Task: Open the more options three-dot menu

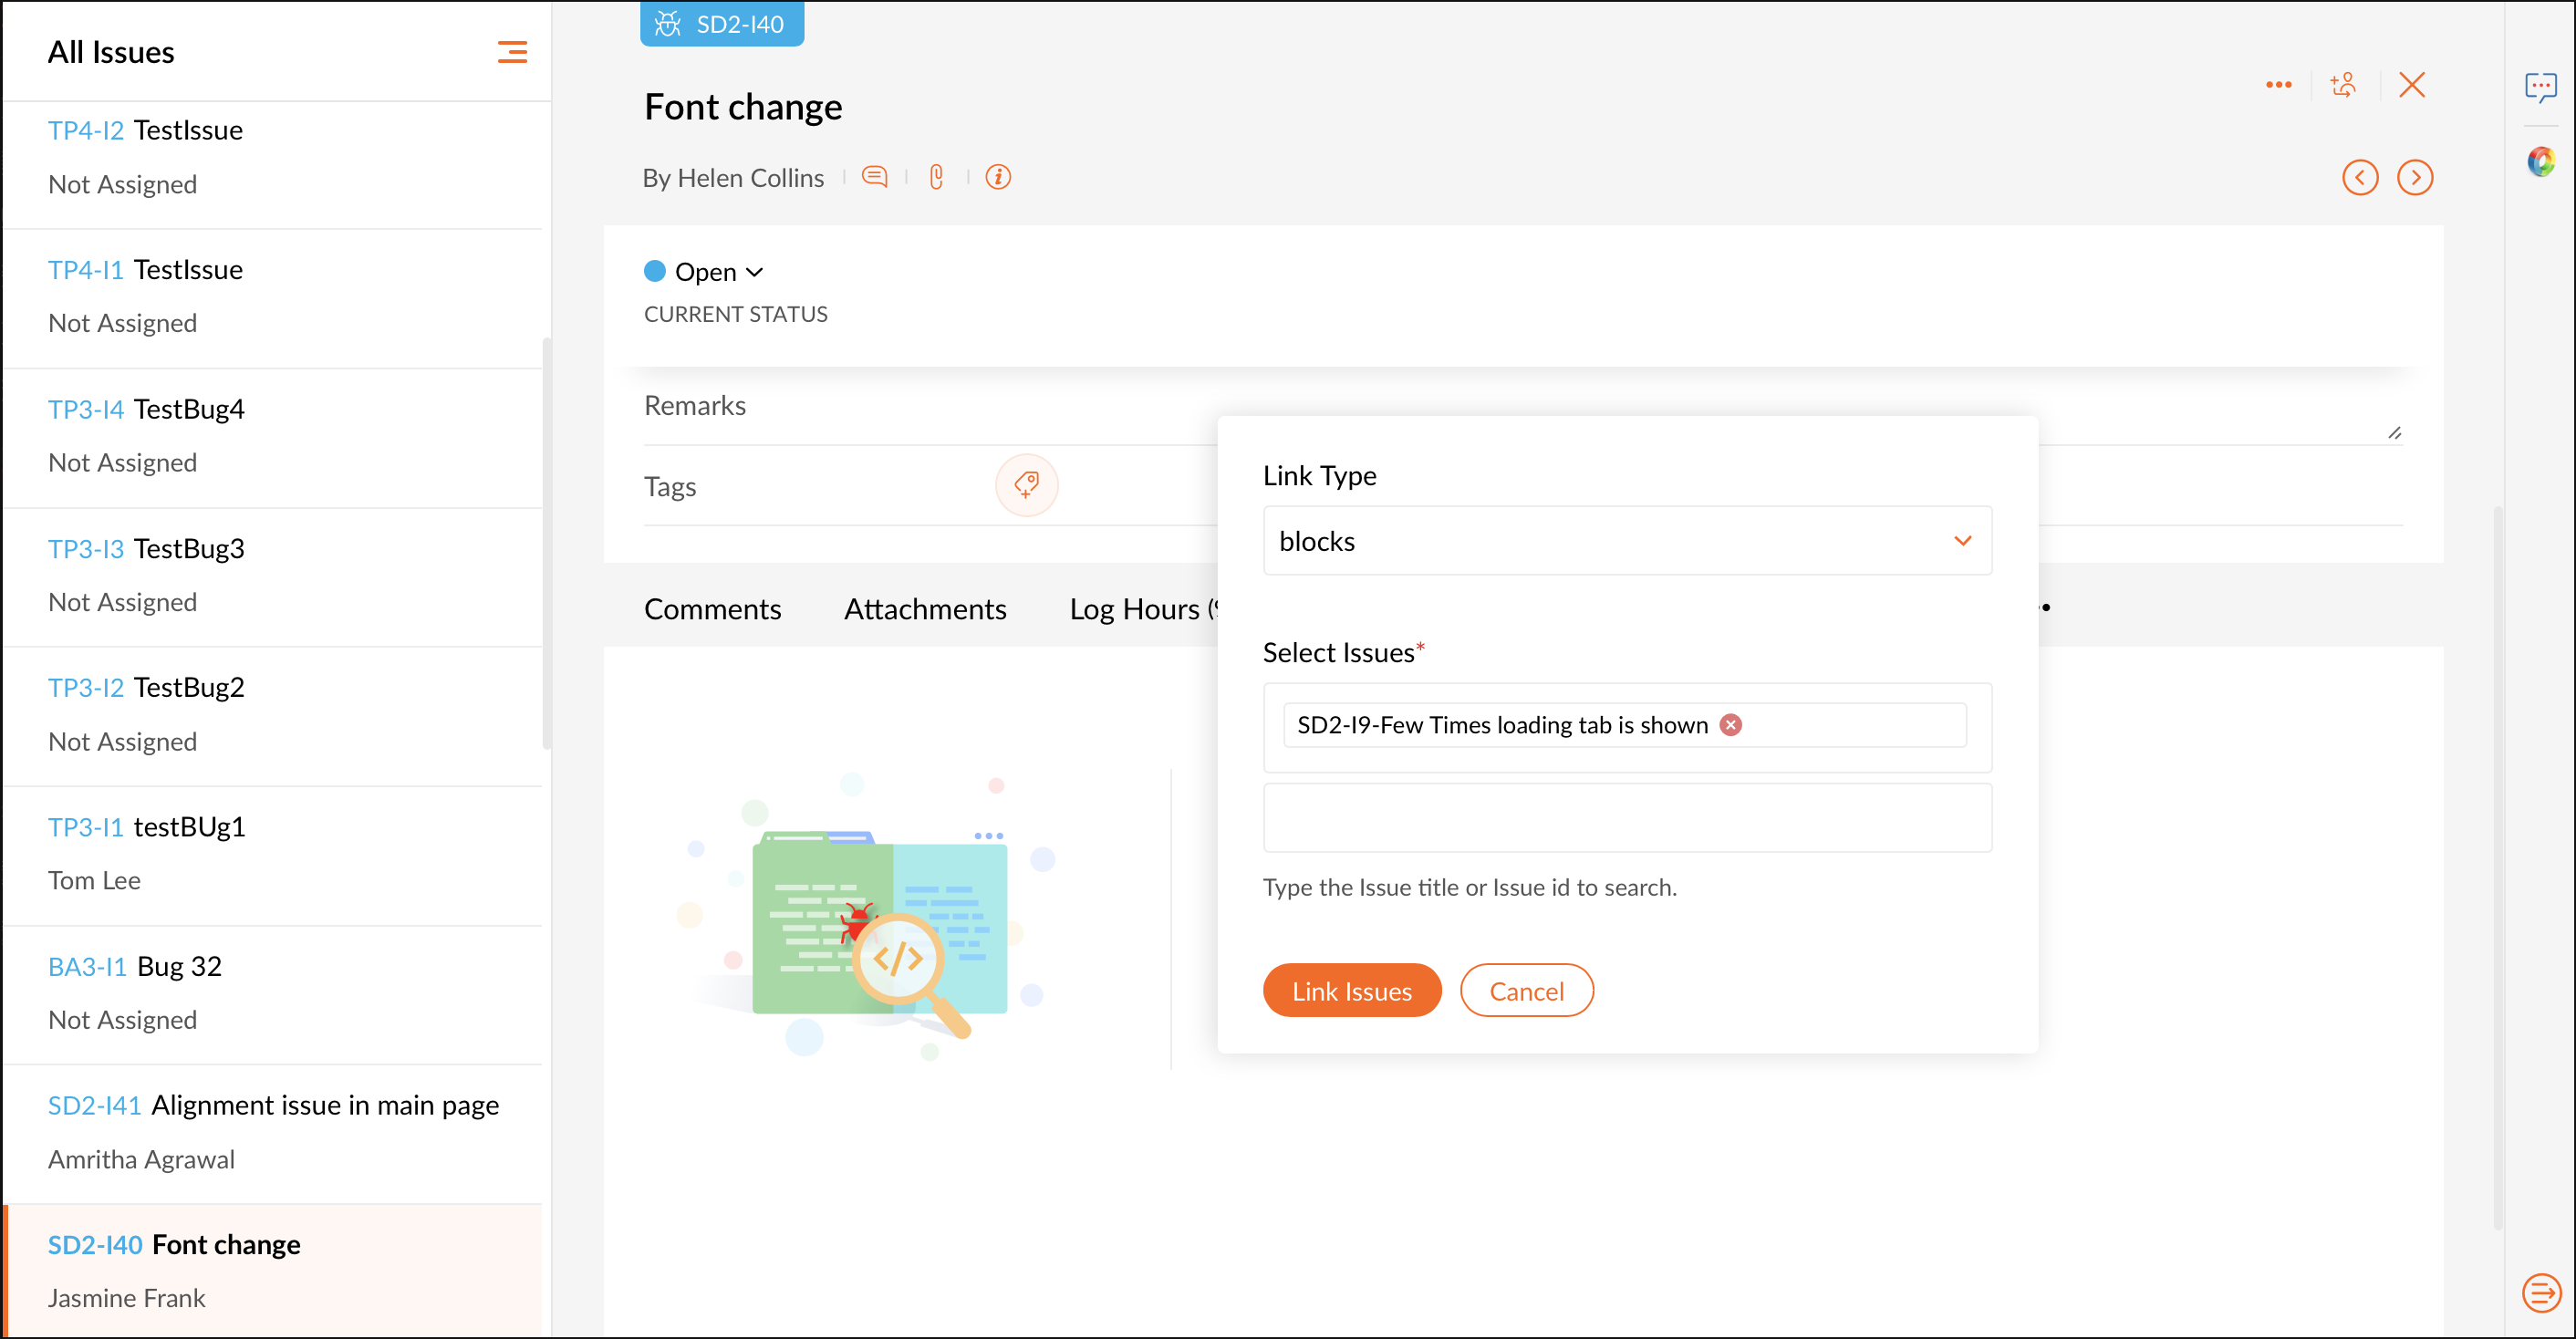Action: pos(2278,85)
